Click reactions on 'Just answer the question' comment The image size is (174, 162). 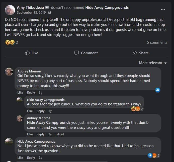point(154,155)
